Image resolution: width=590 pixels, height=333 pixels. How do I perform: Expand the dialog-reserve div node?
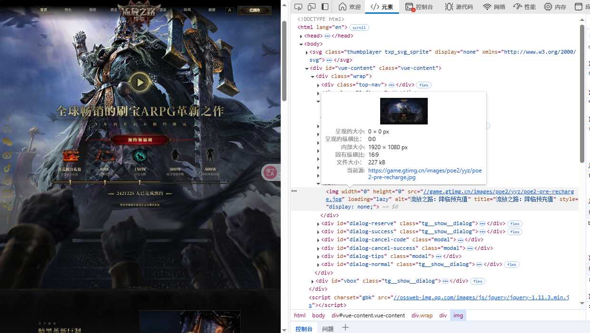[x=318, y=224]
